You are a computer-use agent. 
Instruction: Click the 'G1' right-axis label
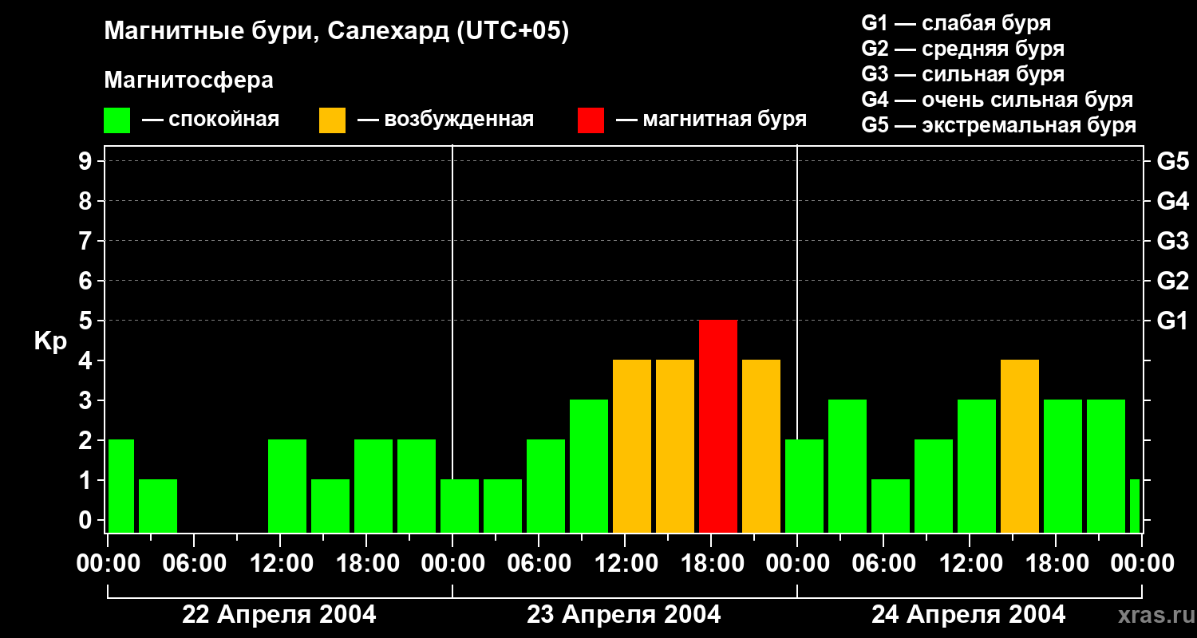[1172, 321]
